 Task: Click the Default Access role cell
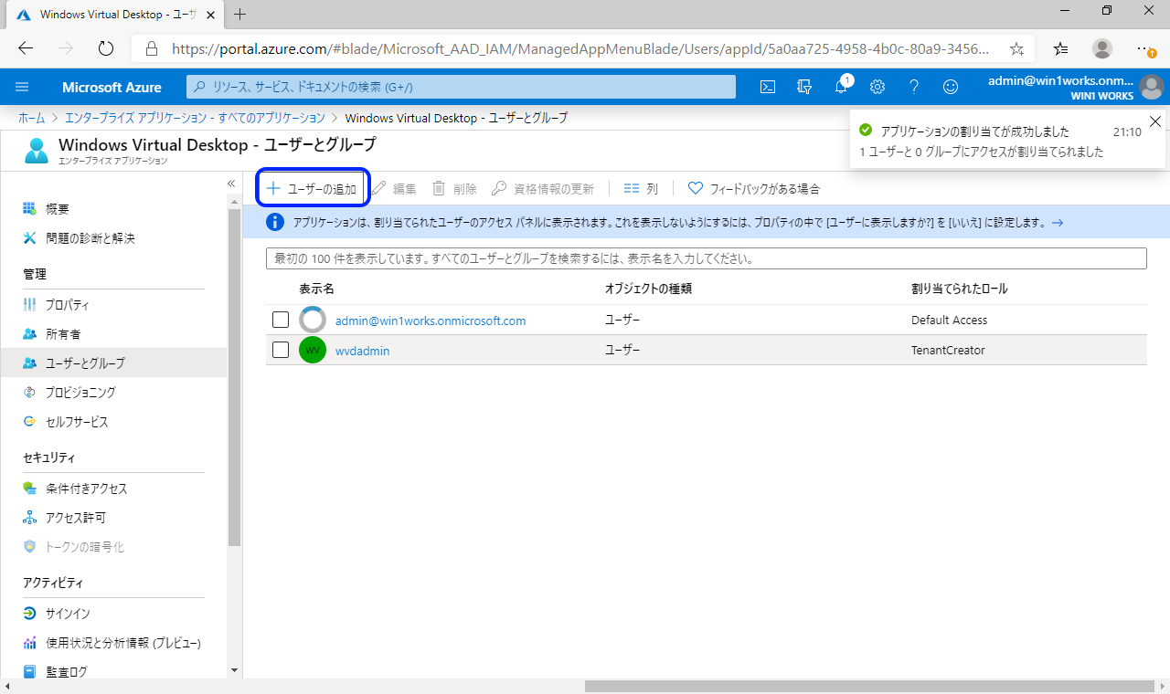[949, 321]
